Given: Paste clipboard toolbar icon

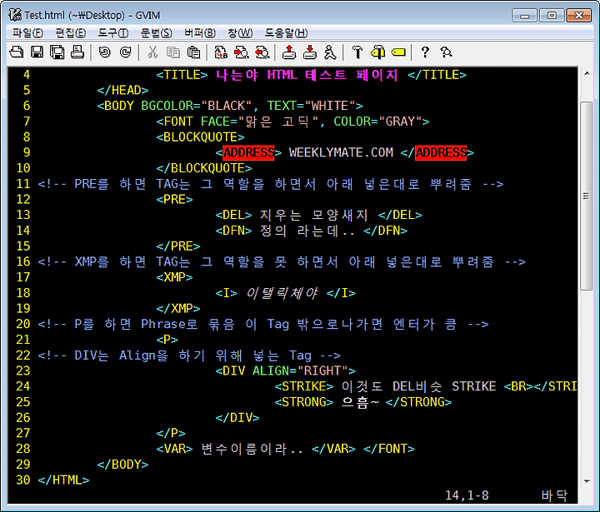Looking at the screenshot, I should (193, 52).
